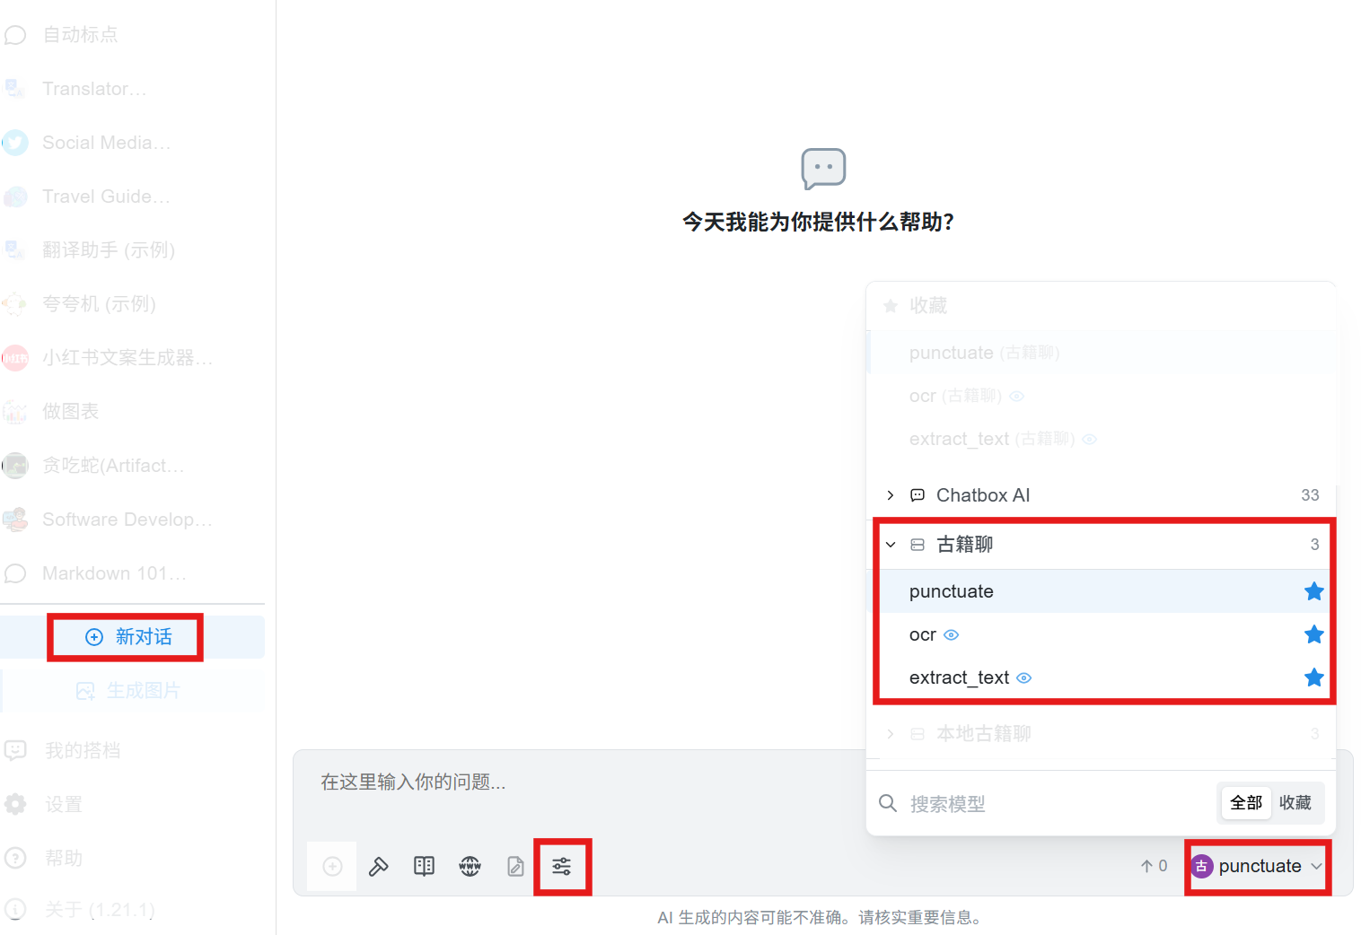Start a new chat with 新对话
1361x935 pixels.
(133, 637)
